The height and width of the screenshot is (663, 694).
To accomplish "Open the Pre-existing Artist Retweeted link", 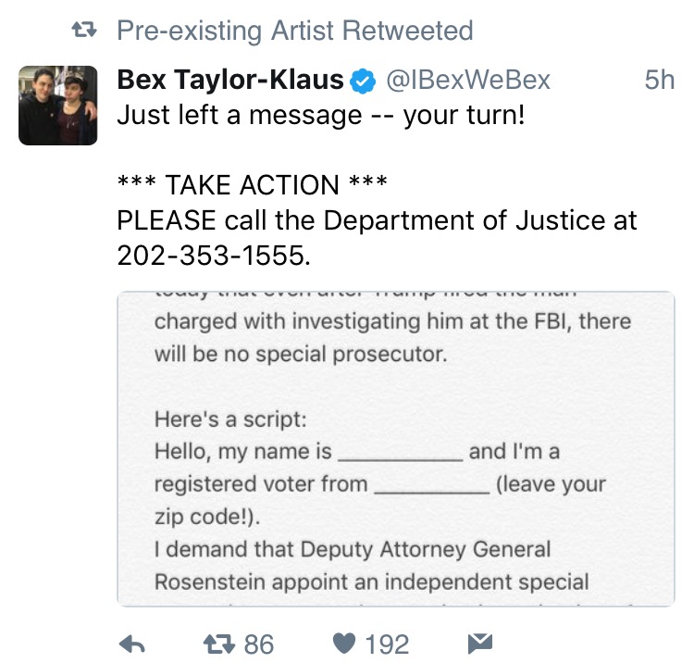I will 295,31.
